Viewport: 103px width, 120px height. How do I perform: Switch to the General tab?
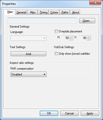(x=21, y=12)
